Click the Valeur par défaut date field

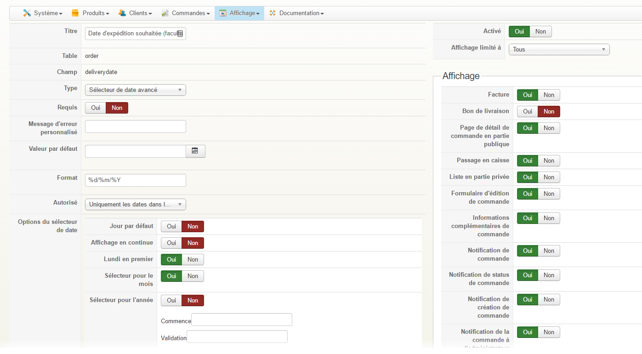136,151
